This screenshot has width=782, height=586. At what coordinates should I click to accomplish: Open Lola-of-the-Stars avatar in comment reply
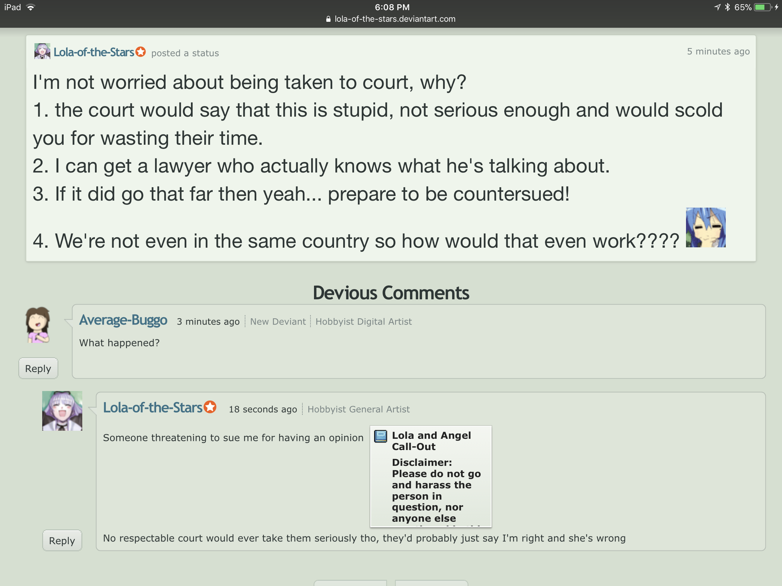62,411
